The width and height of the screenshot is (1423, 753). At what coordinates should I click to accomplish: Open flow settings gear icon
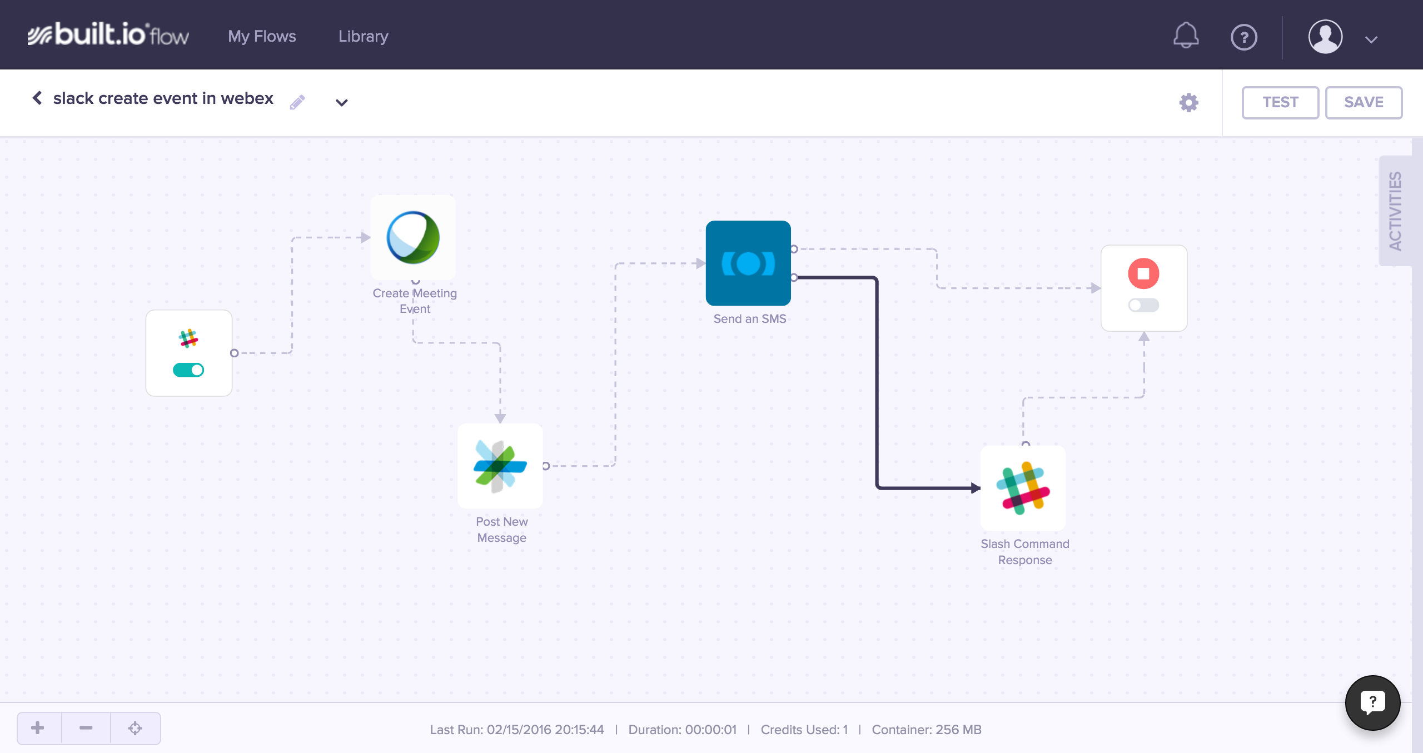[1188, 102]
